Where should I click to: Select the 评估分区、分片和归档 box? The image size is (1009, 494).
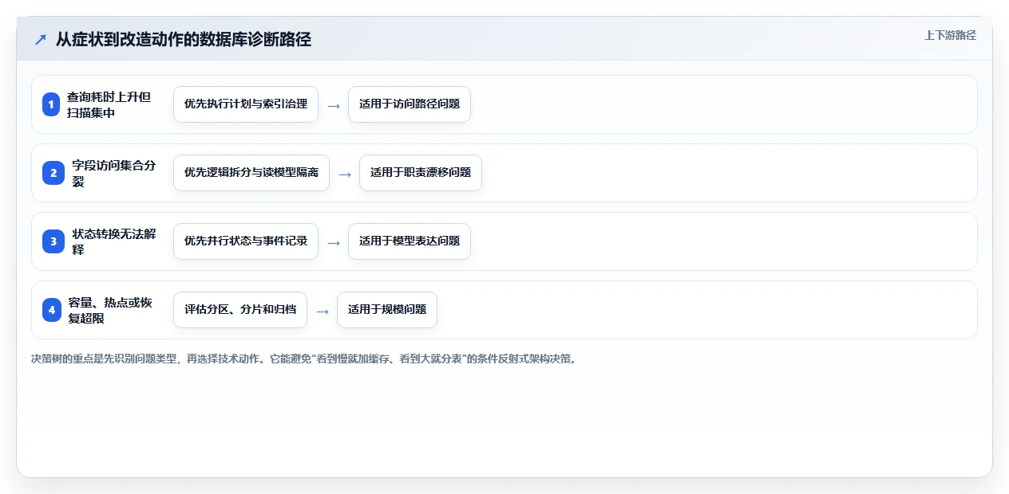click(240, 310)
